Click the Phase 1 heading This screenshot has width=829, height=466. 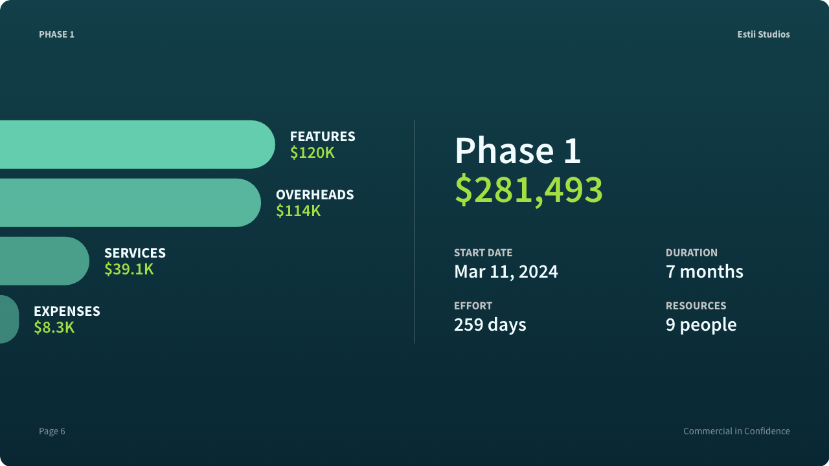click(x=517, y=150)
